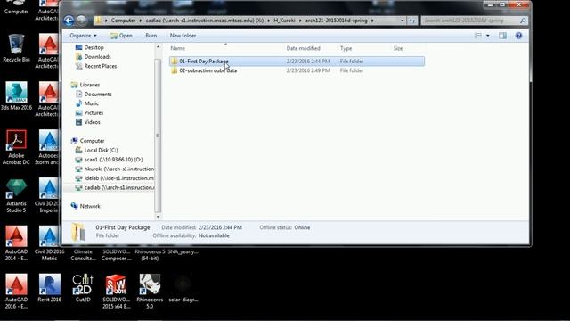Open the Explorer Help question mark icon
This screenshot has width=570, height=321.
(518, 36)
